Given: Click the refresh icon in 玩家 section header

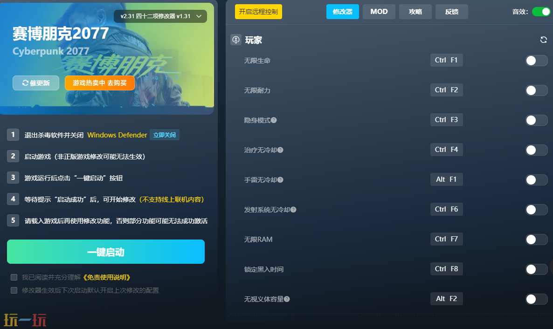Looking at the screenshot, I should (544, 40).
